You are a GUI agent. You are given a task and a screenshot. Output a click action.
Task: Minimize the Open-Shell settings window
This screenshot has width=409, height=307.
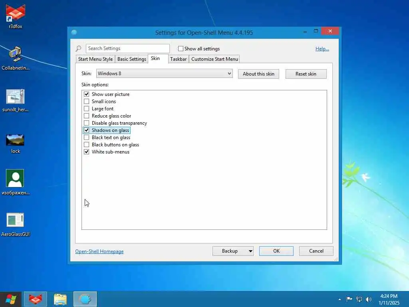[x=305, y=31]
